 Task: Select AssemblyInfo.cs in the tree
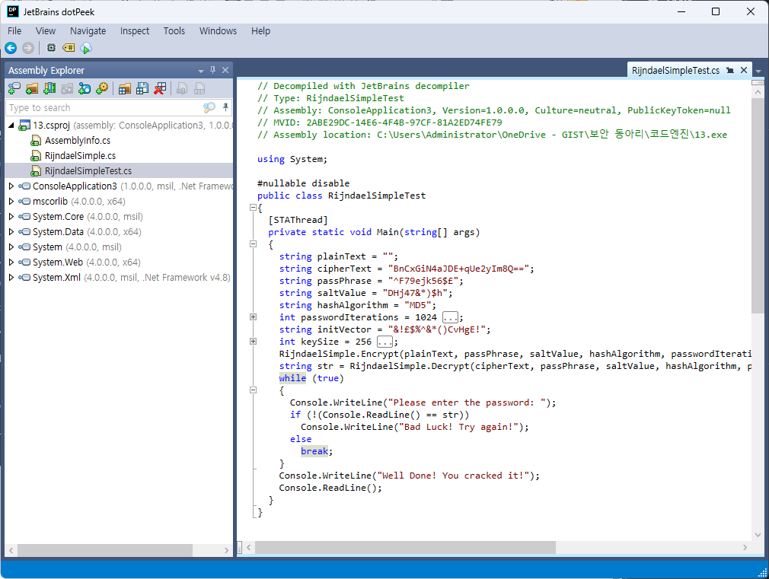pos(78,141)
